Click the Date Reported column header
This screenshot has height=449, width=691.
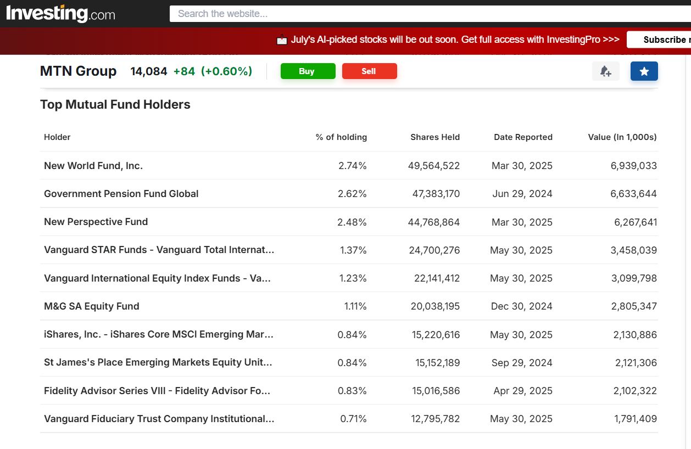[523, 137]
